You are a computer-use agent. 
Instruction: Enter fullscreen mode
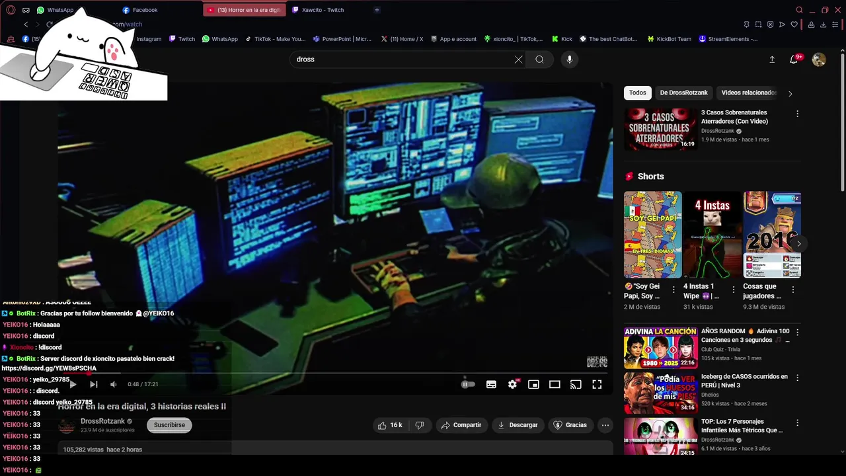[597, 384]
